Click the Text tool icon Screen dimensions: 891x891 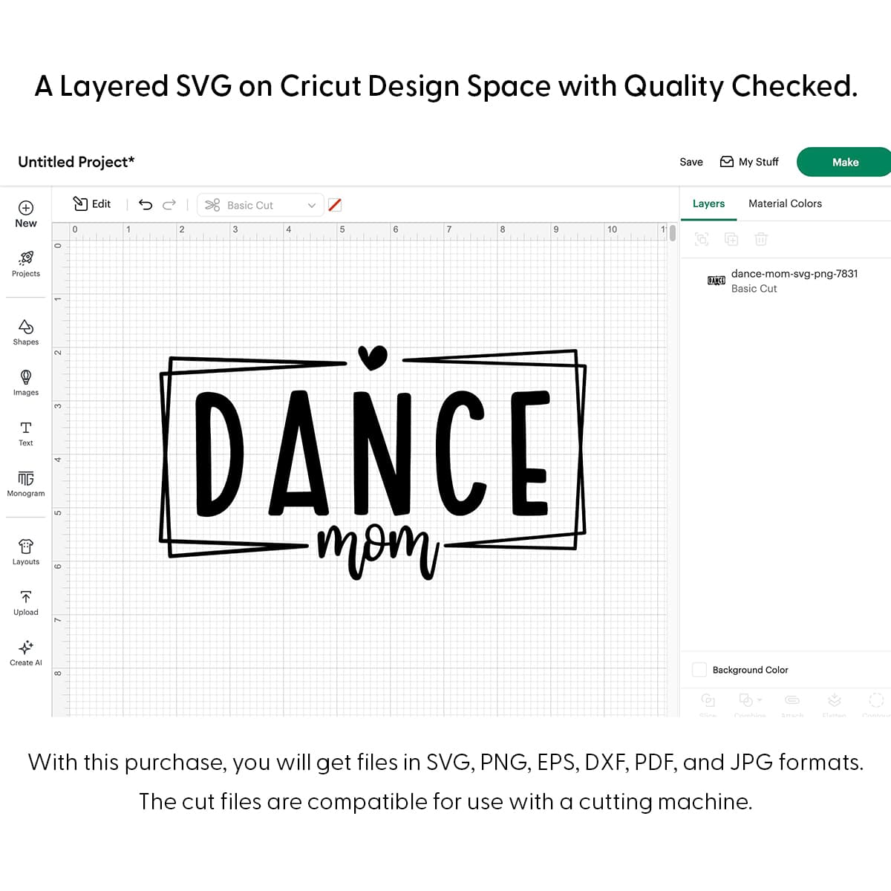pos(26,432)
